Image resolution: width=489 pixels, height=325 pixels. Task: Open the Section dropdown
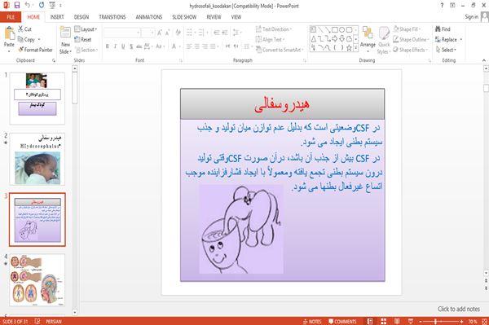coord(86,50)
